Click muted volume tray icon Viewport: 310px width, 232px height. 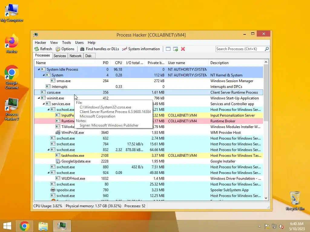pyautogui.click(x=282, y=226)
